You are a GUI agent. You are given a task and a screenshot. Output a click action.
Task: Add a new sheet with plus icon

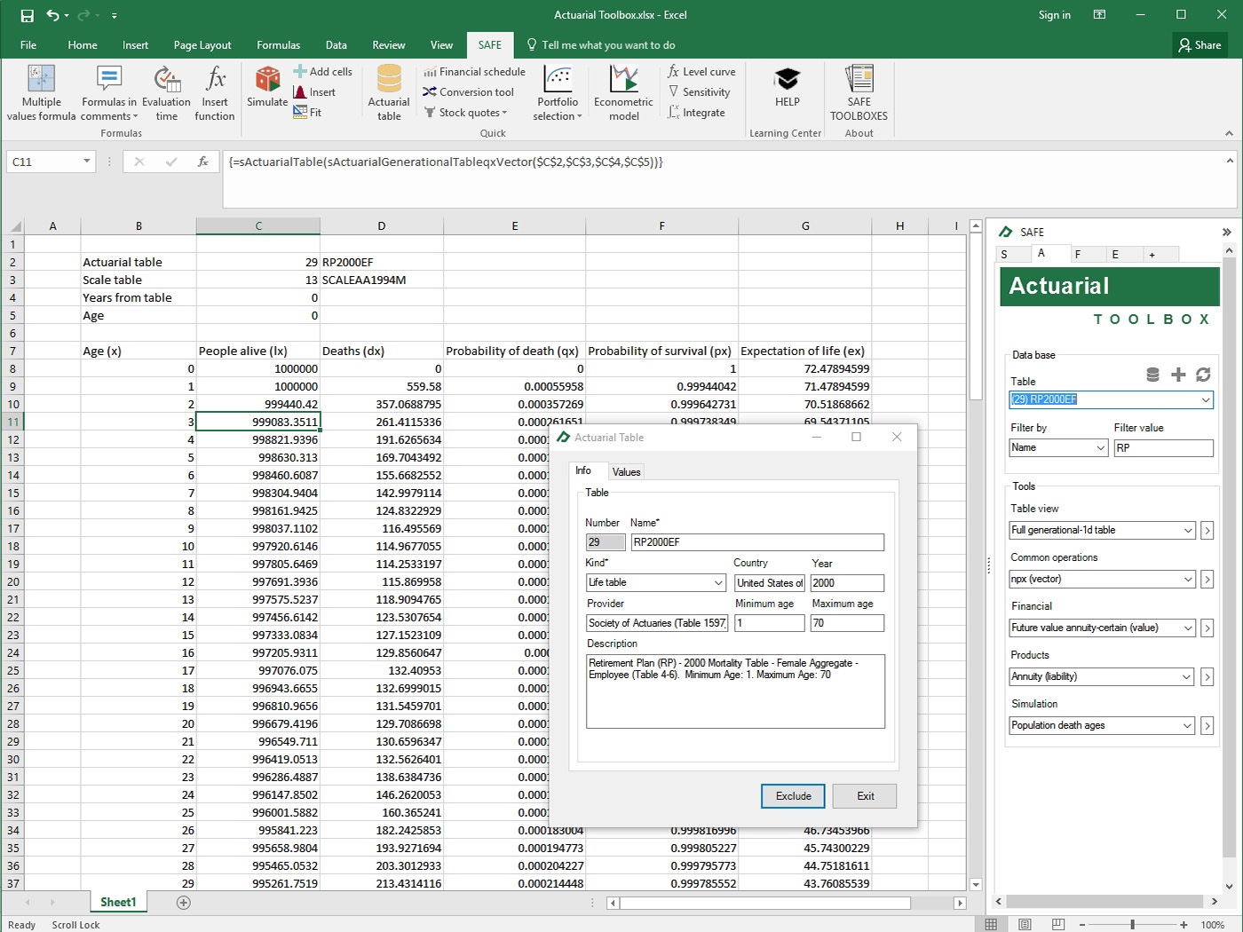point(184,903)
